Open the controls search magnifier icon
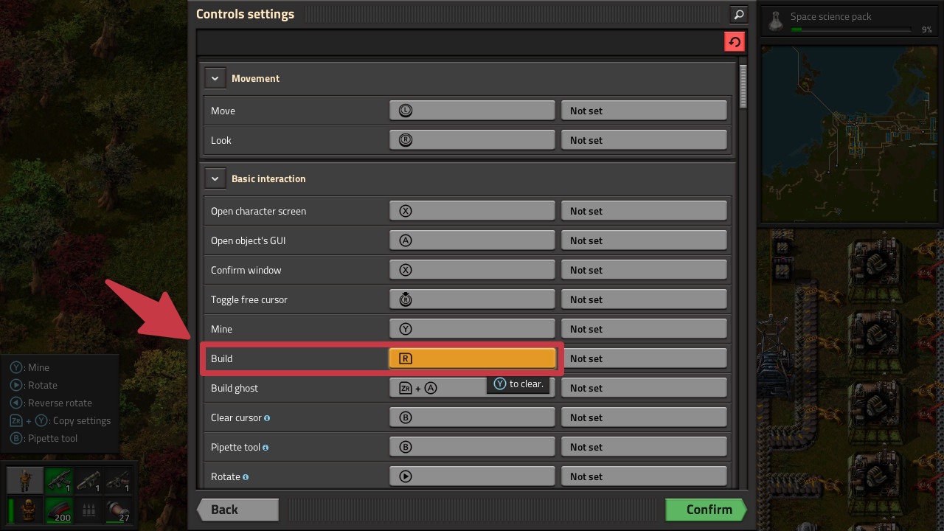The height and width of the screenshot is (531, 944). (x=738, y=14)
